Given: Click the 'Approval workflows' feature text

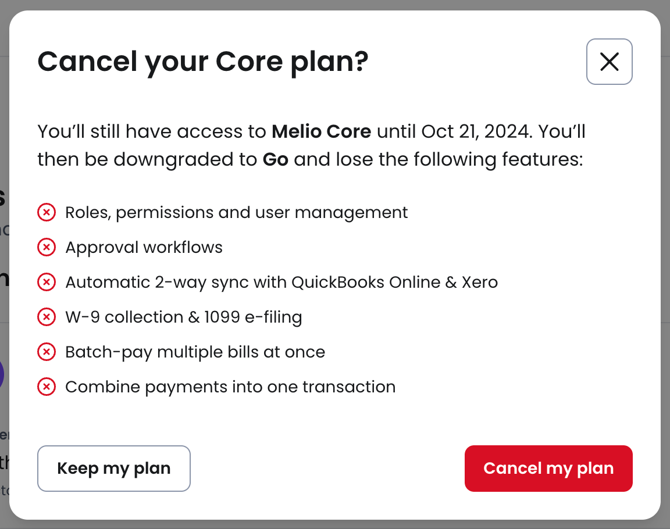Looking at the screenshot, I should (x=144, y=248).
